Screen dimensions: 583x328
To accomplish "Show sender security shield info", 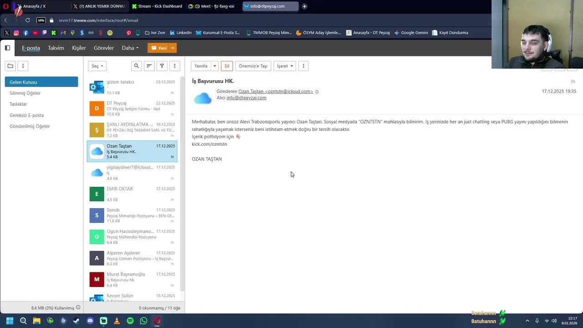I will (x=317, y=92).
